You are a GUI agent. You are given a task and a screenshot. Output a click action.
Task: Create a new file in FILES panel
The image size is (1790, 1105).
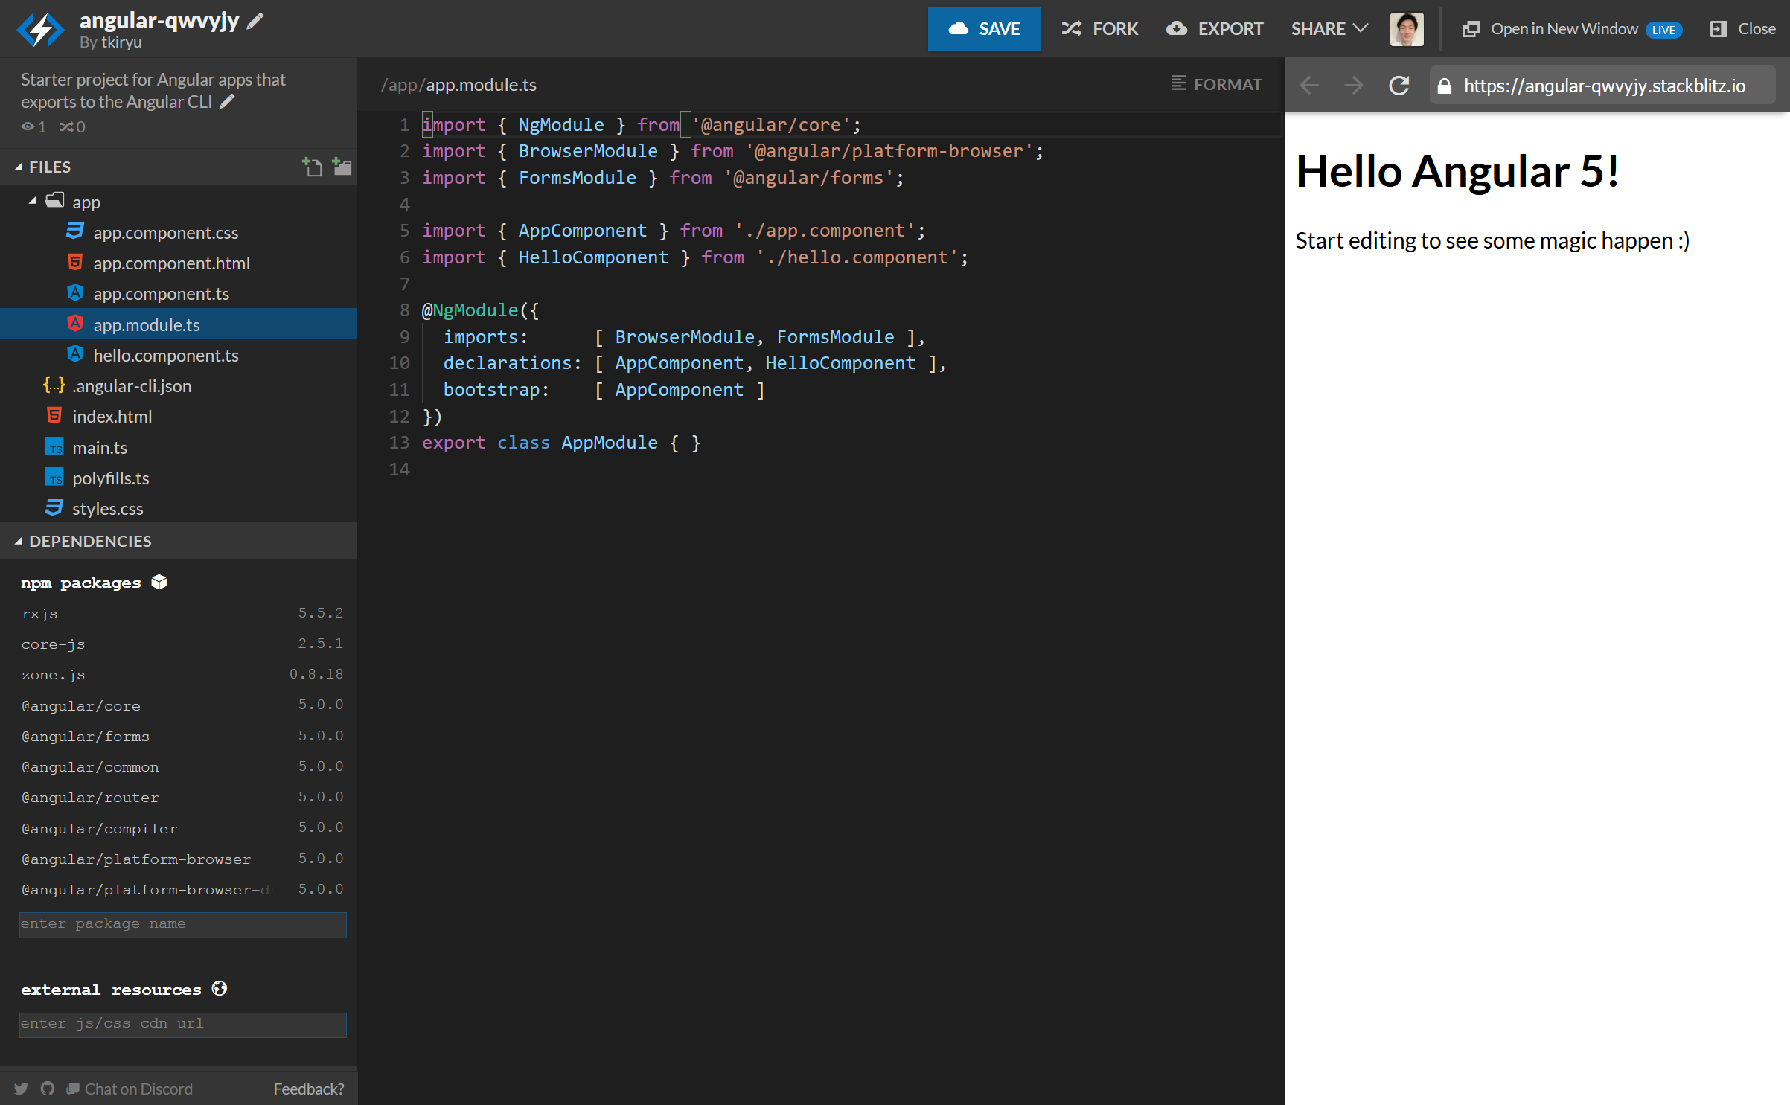(x=313, y=166)
